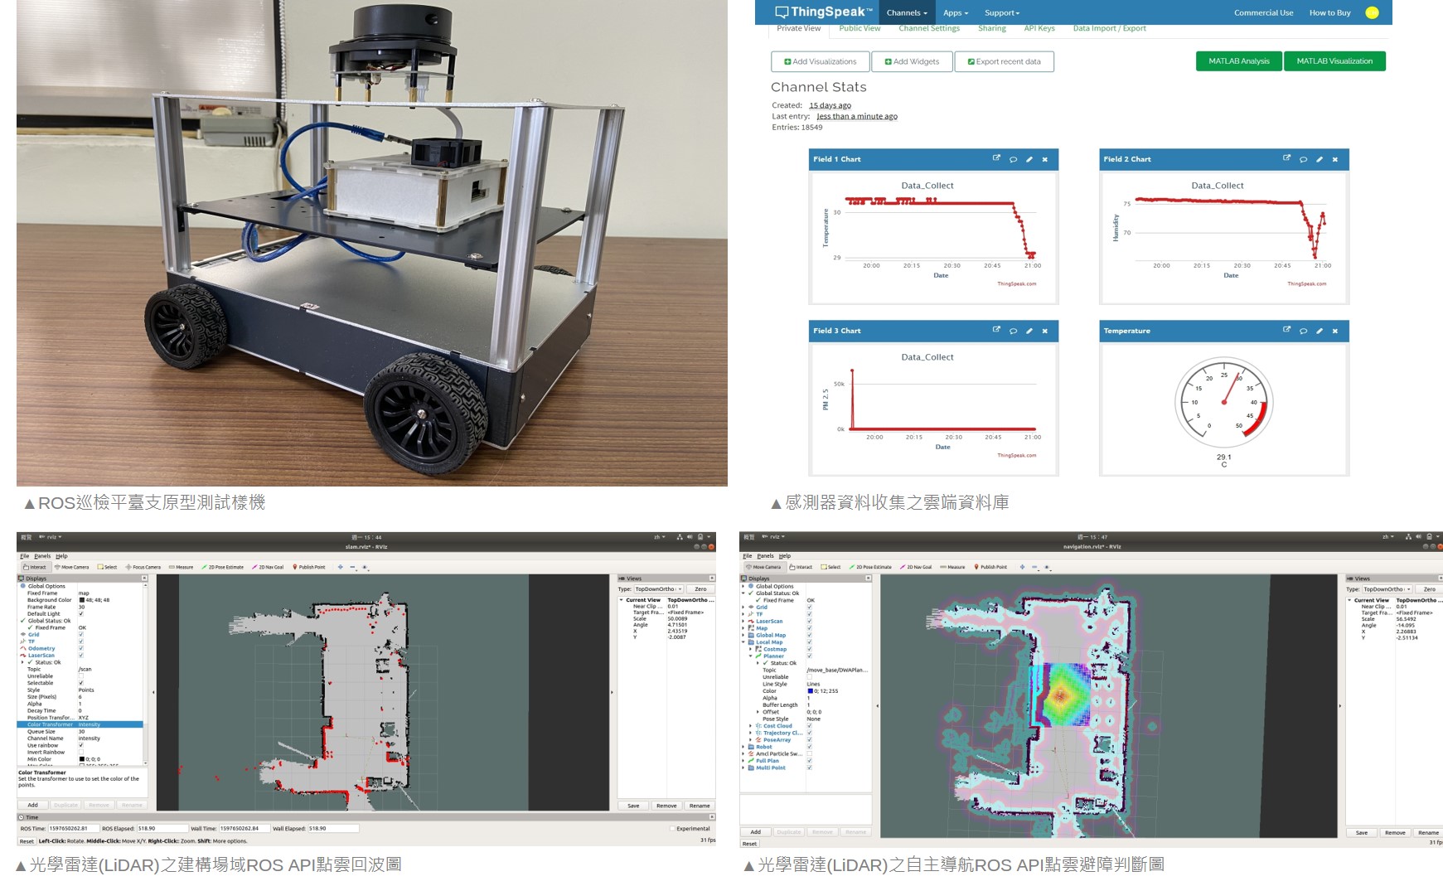Click the blue Planner Color swatch

point(811,691)
